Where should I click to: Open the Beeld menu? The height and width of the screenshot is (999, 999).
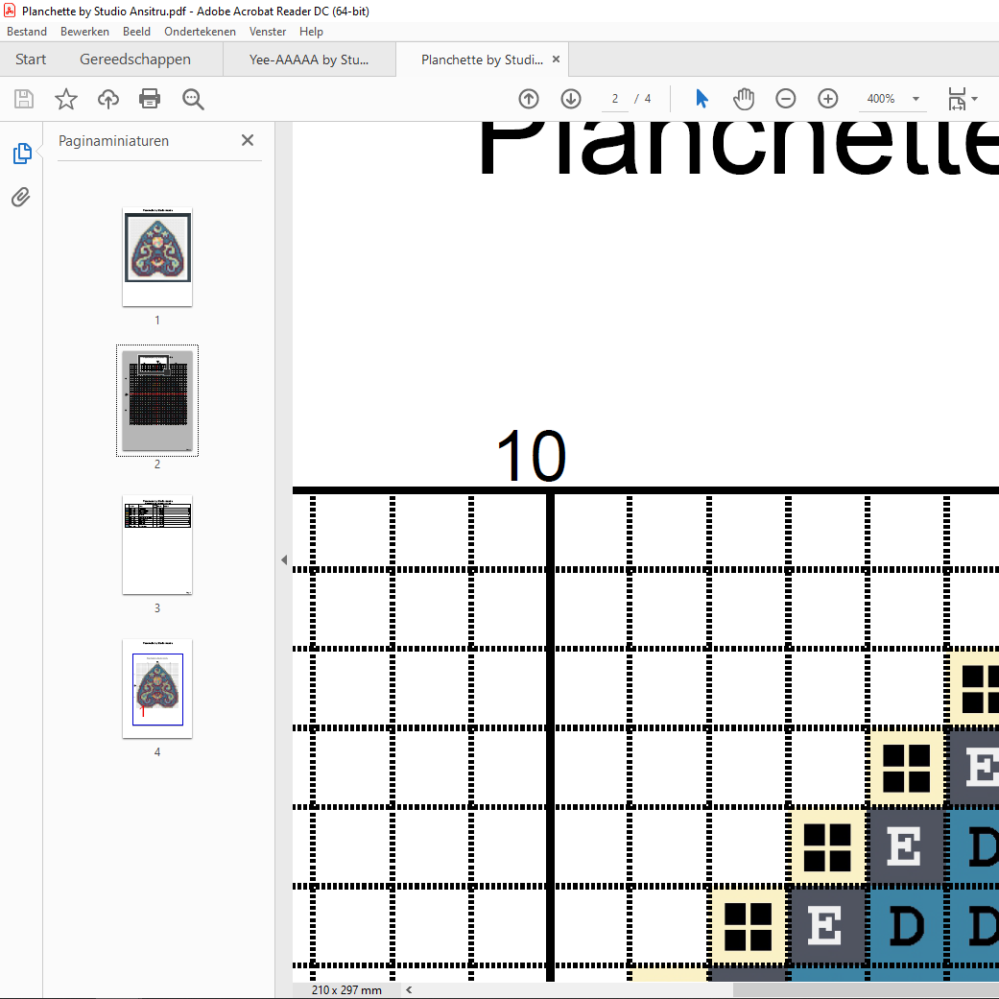[137, 32]
